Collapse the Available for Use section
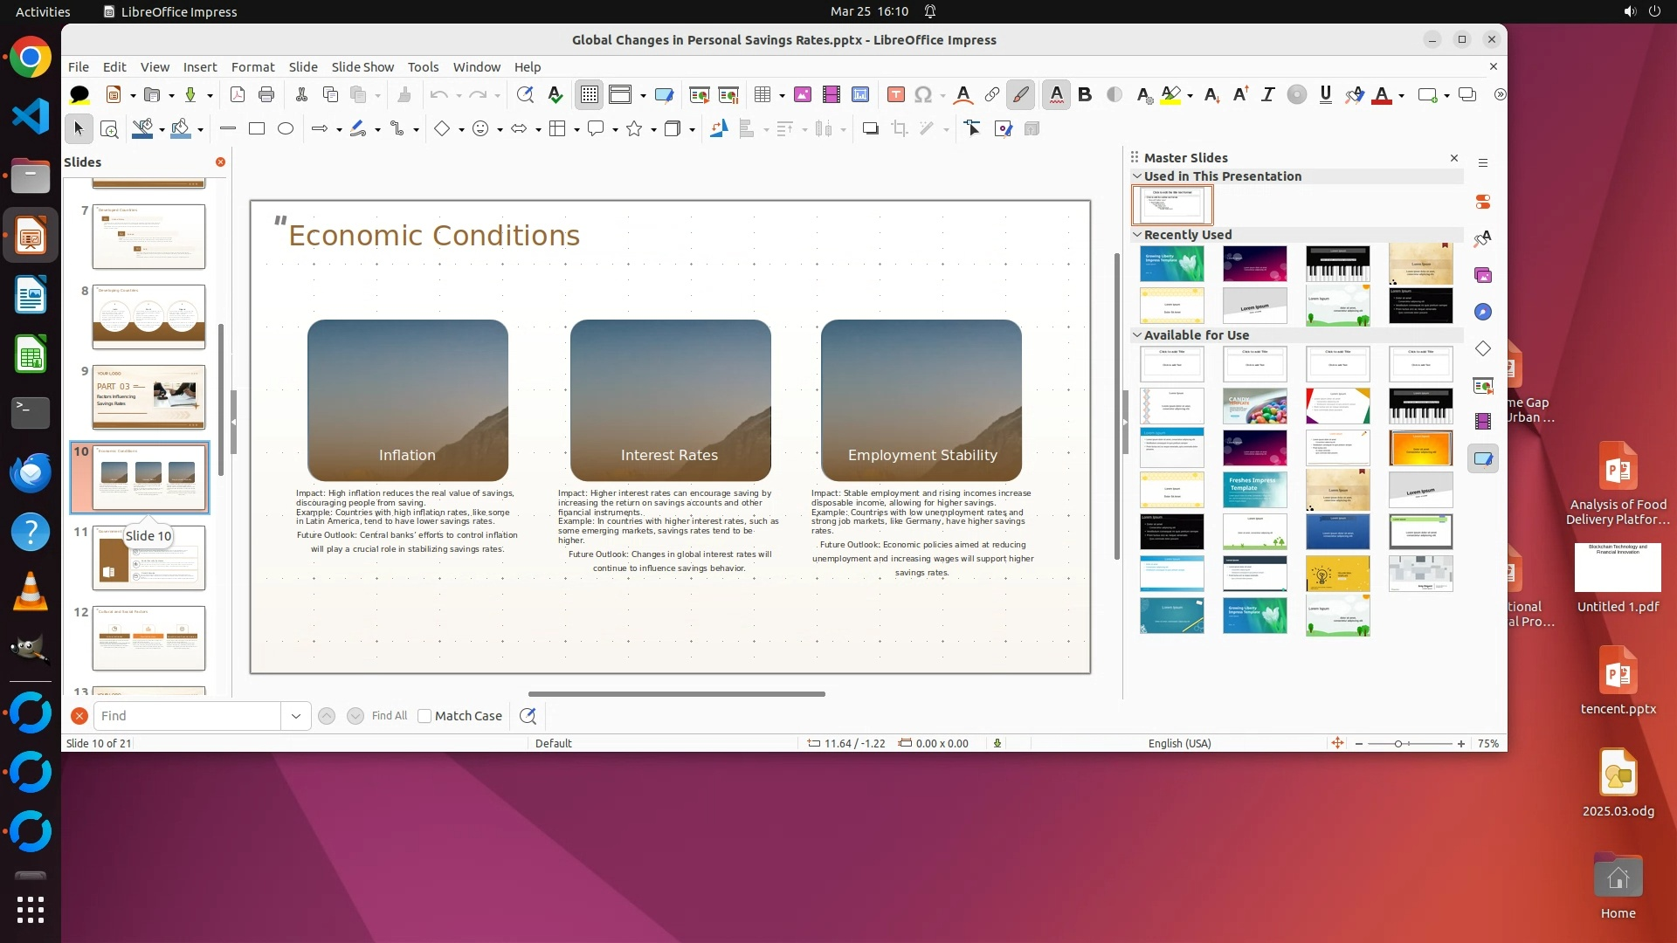 (1137, 334)
